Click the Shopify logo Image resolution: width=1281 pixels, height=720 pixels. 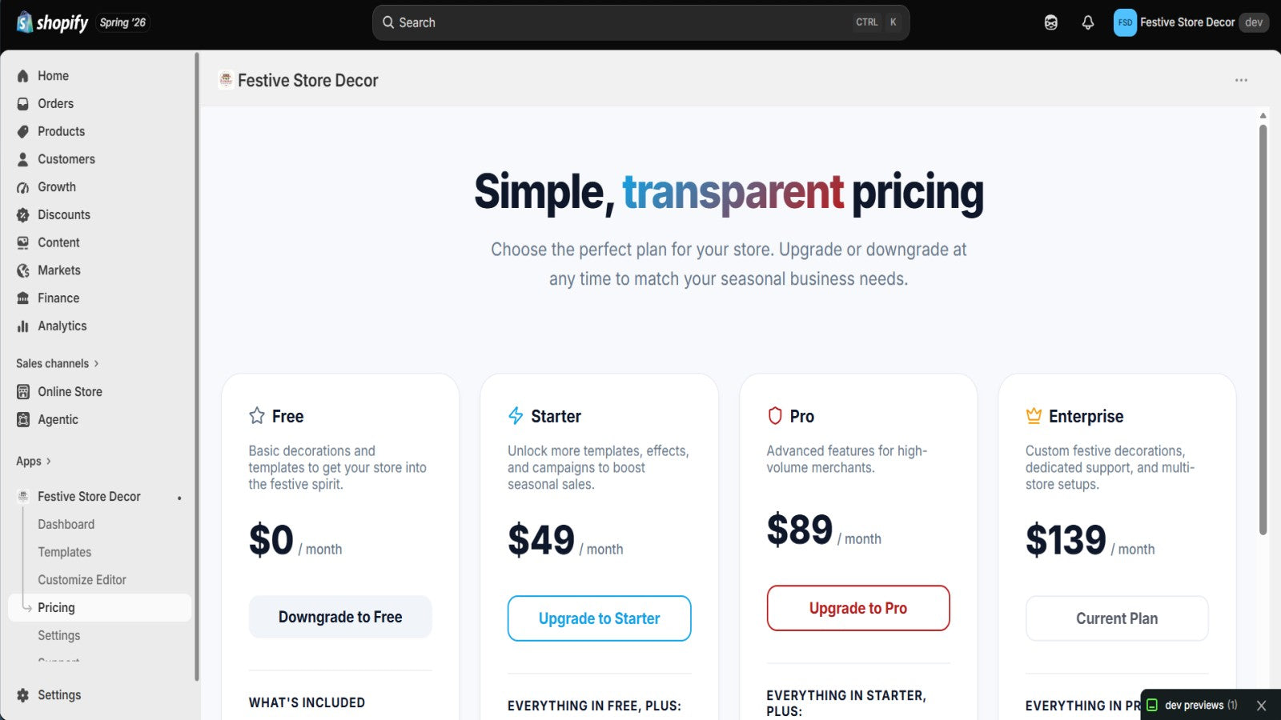52,22
